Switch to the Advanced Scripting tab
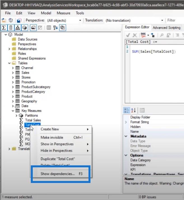Viewport: 184px width, 200px height. (x=166, y=28)
